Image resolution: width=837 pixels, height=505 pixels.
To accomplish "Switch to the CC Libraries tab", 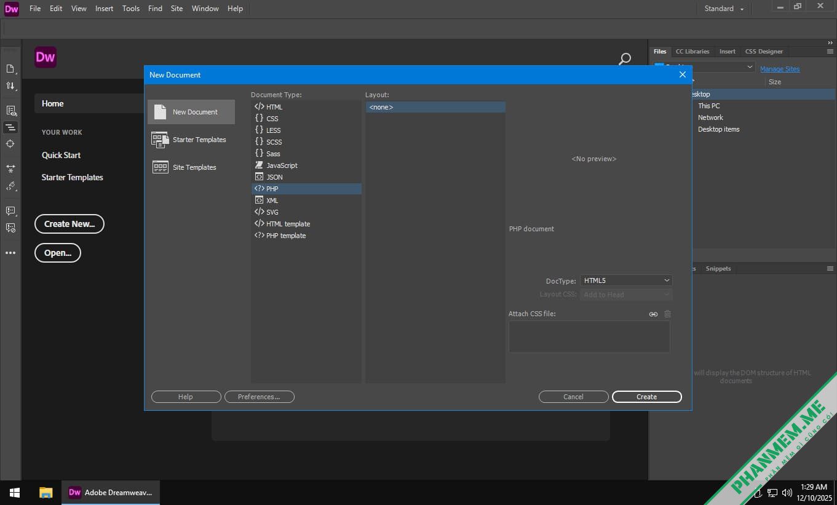I will pyautogui.click(x=692, y=52).
